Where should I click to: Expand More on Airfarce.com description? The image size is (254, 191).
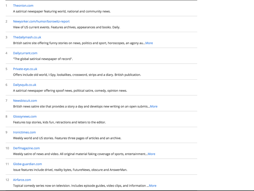pos(153,186)
